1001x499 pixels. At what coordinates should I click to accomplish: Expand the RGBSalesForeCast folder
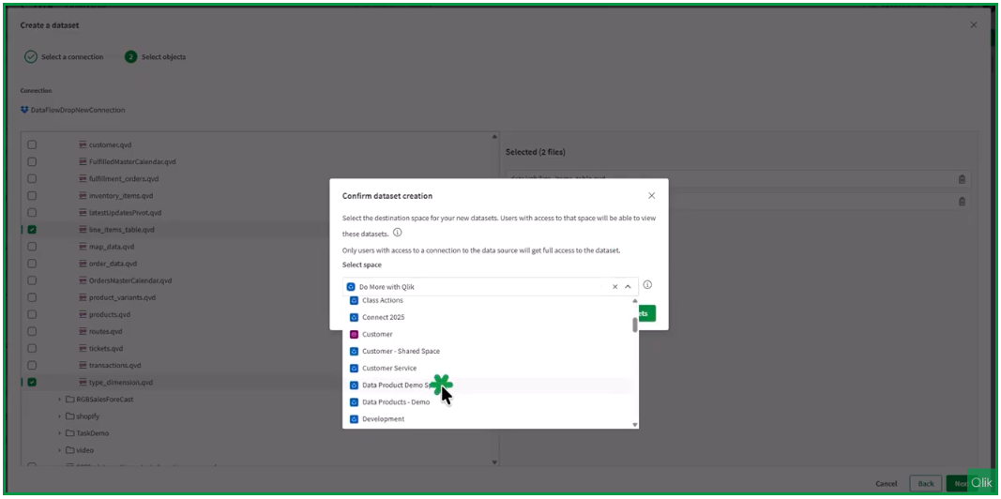tap(59, 400)
